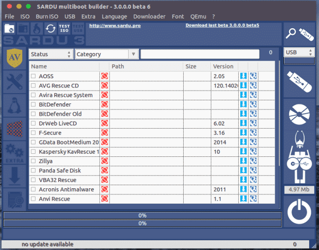Select the Anvi Rescue row name
The image size is (319, 250).
55,199
